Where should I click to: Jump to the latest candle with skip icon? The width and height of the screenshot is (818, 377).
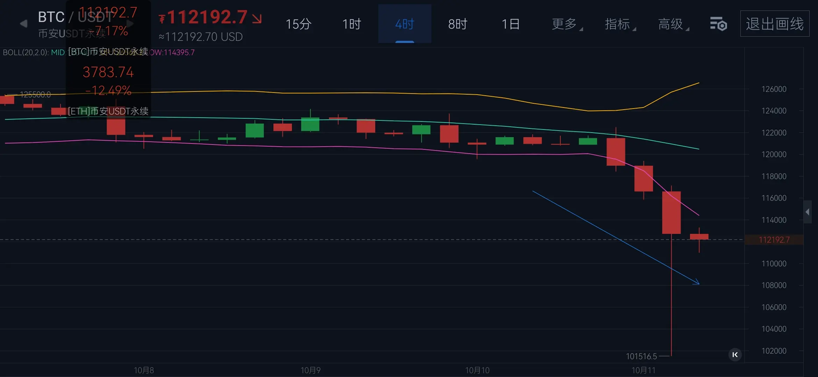pos(735,355)
